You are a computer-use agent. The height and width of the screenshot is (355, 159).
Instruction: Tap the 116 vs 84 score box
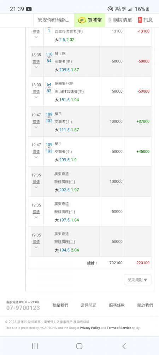(x=49, y=57)
